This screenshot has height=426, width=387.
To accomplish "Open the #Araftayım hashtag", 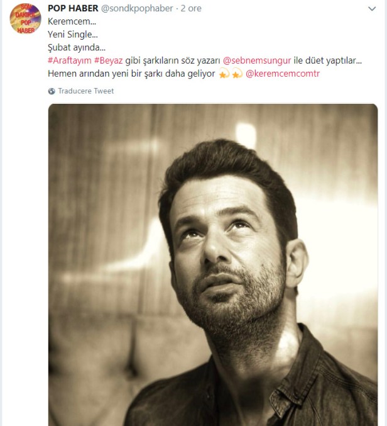I will (68, 62).
